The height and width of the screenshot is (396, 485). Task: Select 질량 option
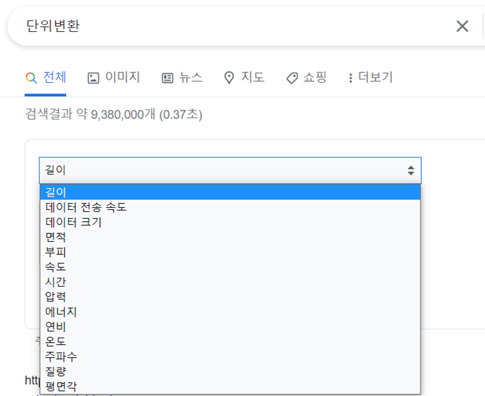click(x=230, y=372)
